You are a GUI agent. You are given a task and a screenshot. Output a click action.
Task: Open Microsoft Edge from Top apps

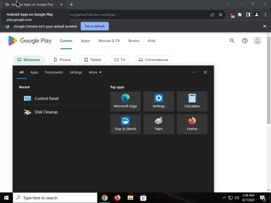tap(125, 101)
